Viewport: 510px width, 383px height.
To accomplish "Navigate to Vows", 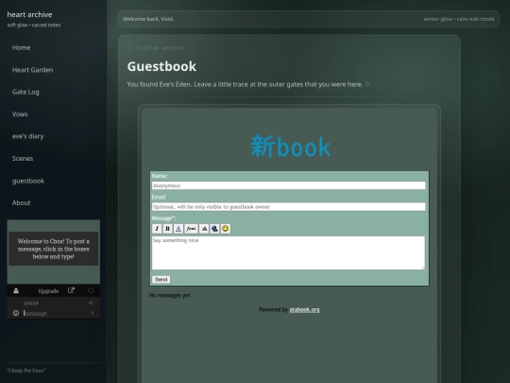I will click(20, 114).
